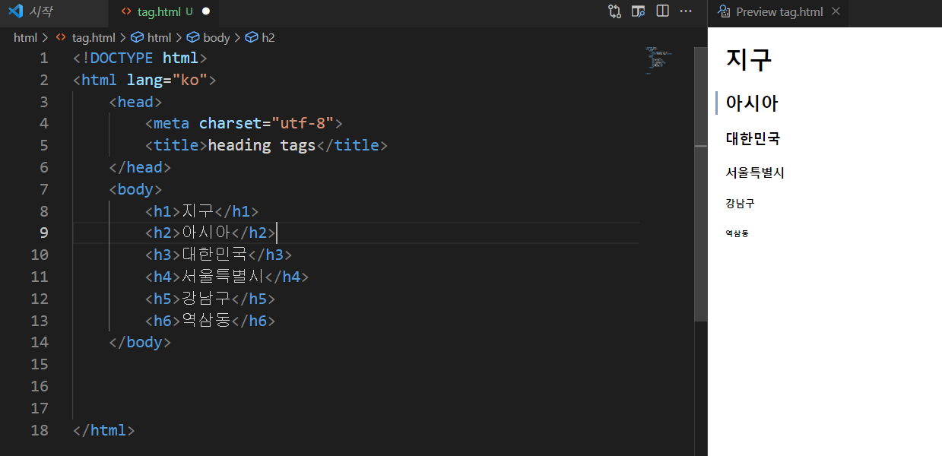Click the h1 지구 code line
This screenshot has width=942, height=456.
point(202,211)
